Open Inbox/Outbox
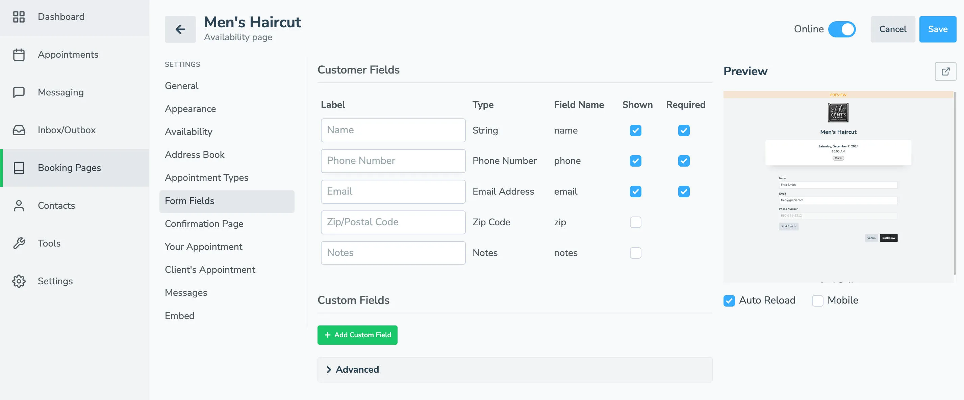The width and height of the screenshot is (964, 400). click(x=66, y=130)
